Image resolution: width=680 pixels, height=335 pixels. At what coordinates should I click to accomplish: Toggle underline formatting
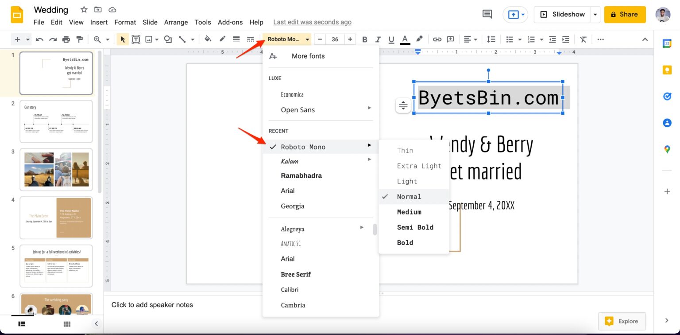pos(391,39)
